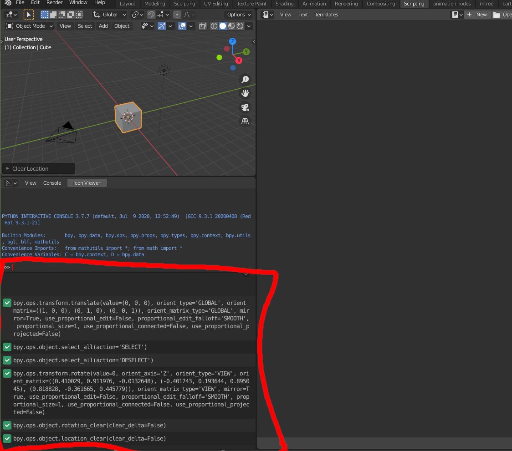Click the light object in viewport
This screenshot has height=451, width=512.
[x=164, y=70]
